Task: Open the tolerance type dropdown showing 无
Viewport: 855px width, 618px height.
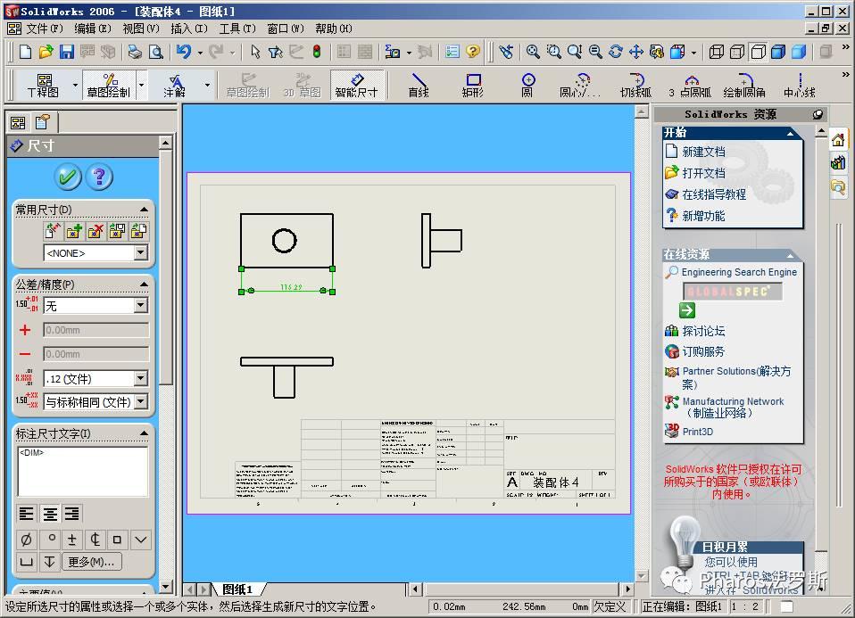Action: [140, 306]
